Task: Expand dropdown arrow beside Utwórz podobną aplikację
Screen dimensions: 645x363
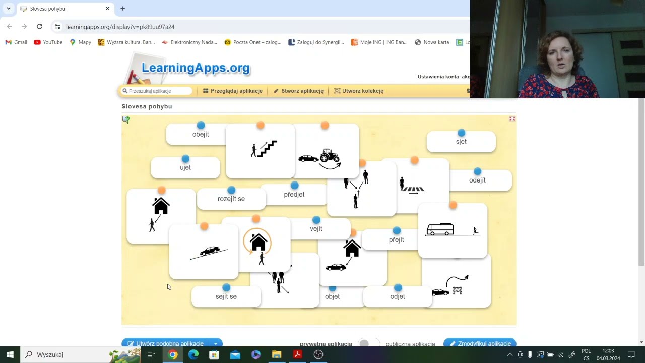Action: coord(216,344)
